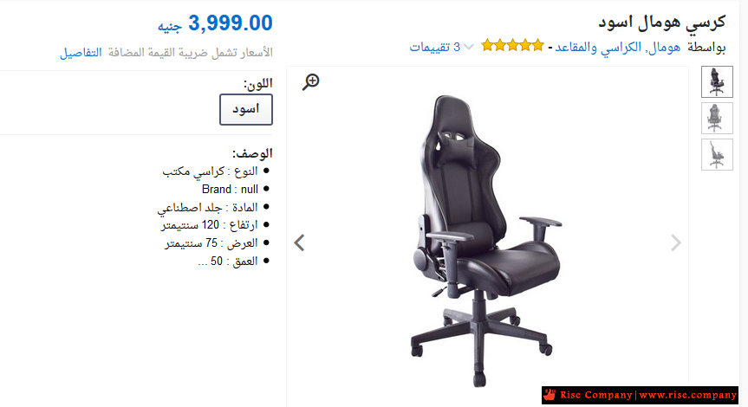Choose the اسود color option
Viewport: 748px width, 407px height.
[246, 110]
